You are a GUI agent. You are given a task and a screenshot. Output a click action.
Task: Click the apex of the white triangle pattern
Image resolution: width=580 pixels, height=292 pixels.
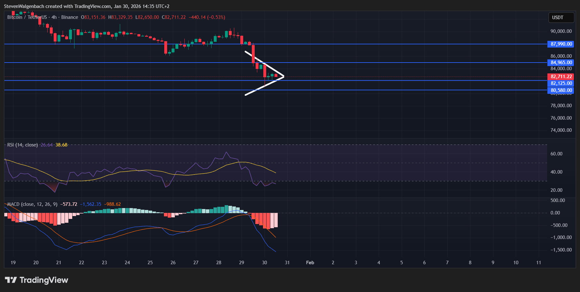(284, 76)
